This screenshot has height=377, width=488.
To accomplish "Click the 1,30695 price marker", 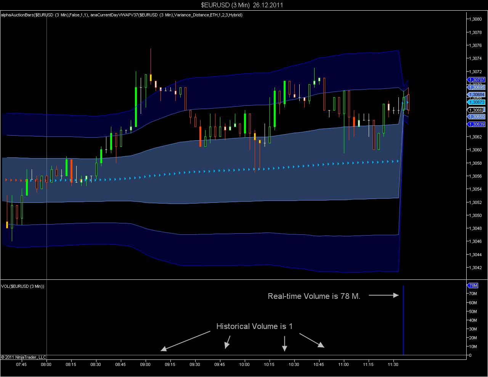I will pos(476,87).
